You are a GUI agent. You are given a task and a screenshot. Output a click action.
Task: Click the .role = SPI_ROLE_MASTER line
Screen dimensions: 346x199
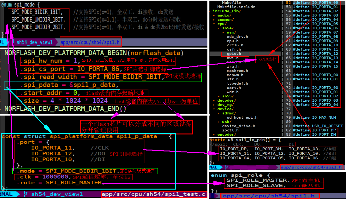[x=60, y=183]
